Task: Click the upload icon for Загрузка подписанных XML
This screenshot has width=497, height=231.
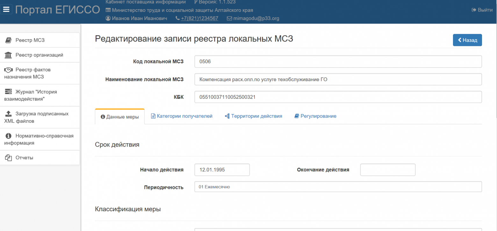Action: [9, 114]
